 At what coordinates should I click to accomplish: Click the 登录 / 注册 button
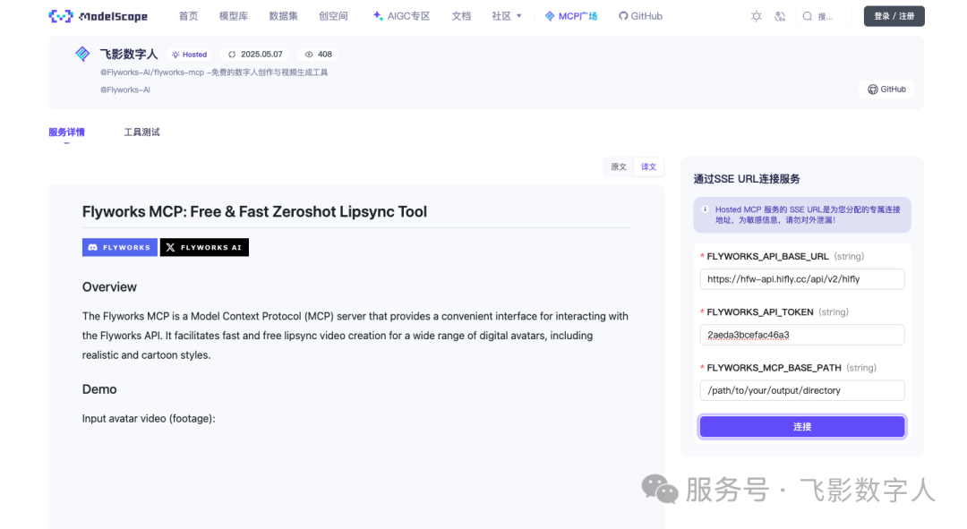coord(894,16)
